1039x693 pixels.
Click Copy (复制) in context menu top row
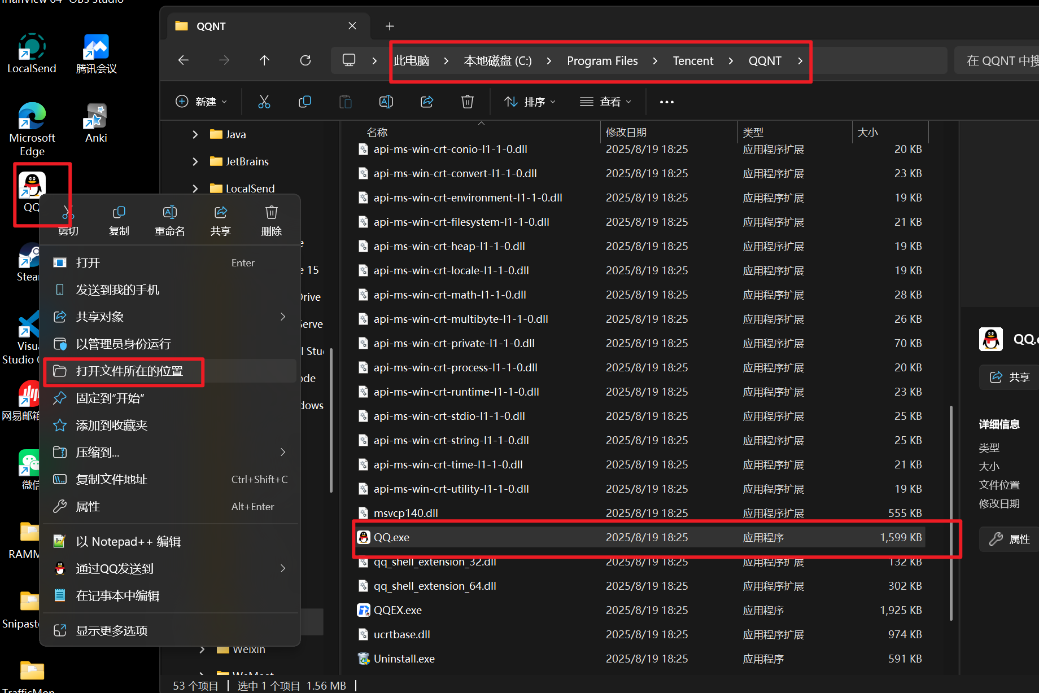click(119, 221)
